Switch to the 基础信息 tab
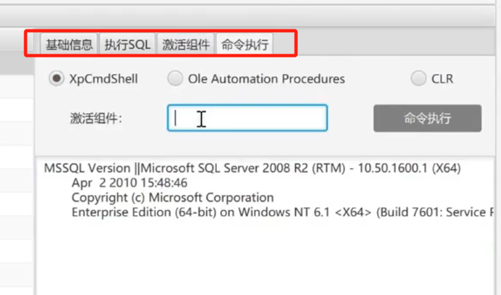 (x=69, y=44)
